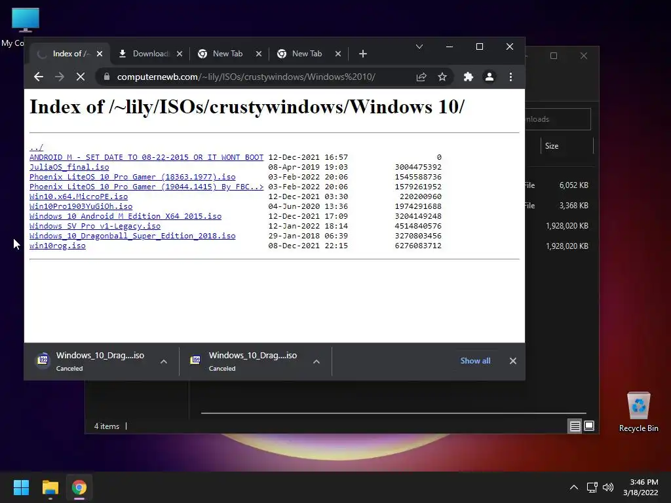Close the Downloads tab
The width and height of the screenshot is (671, 503).
(x=180, y=54)
